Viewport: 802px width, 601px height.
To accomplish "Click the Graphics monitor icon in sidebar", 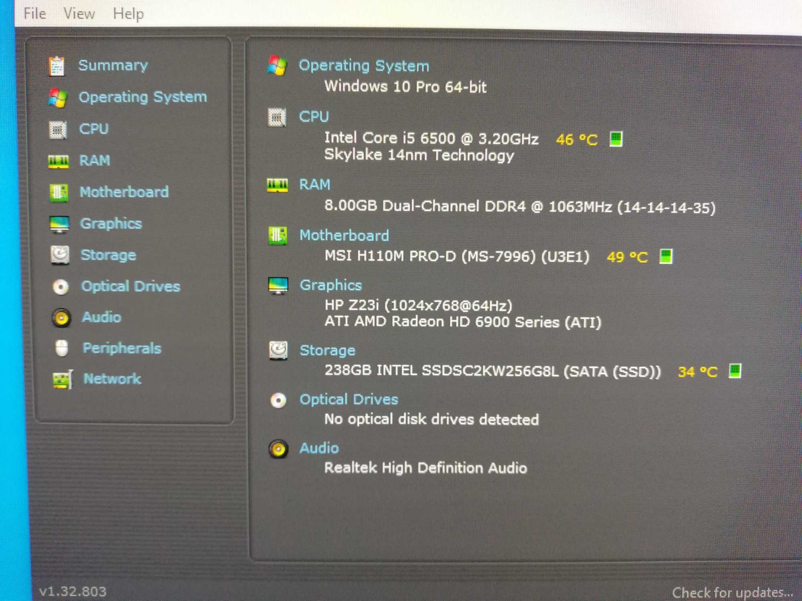I will click(x=59, y=224).
